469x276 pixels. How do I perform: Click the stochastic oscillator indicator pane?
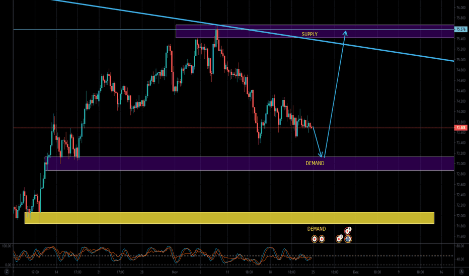(x=151, y=254)
